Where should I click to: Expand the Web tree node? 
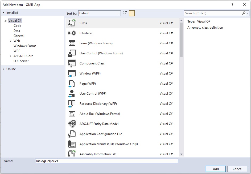(11, 41)
